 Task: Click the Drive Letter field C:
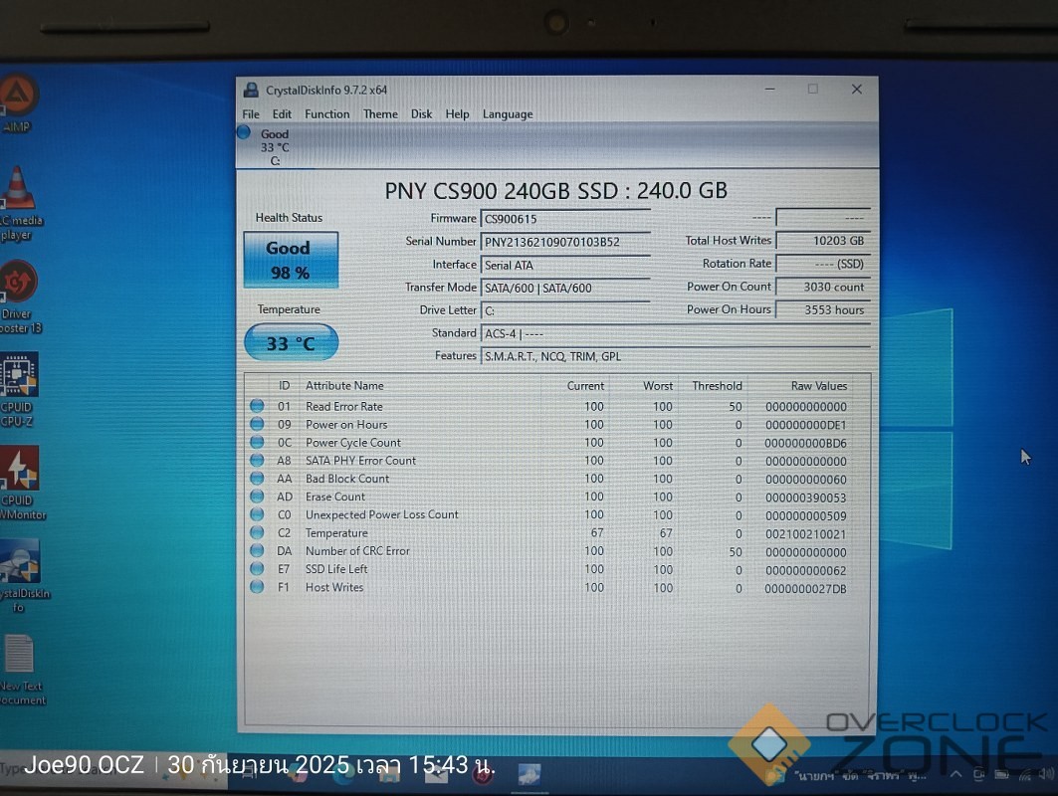coord(564,311)
